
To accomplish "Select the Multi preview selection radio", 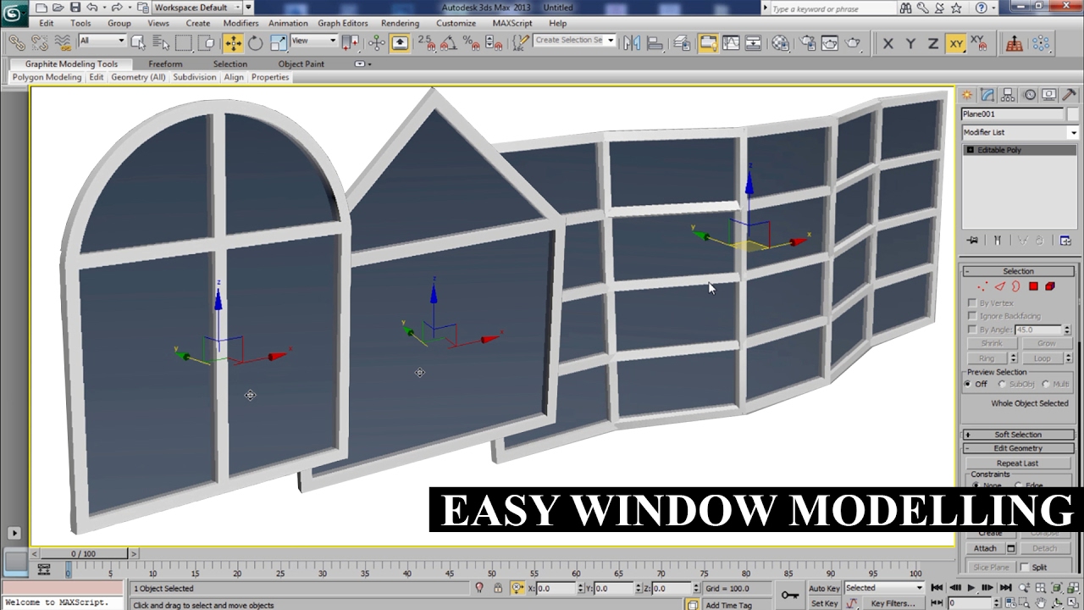I will [x=1046, y=384].
